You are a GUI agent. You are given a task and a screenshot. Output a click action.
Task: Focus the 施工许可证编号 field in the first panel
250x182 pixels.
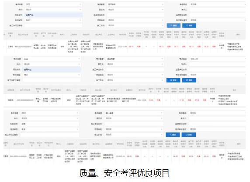point(53,25)
